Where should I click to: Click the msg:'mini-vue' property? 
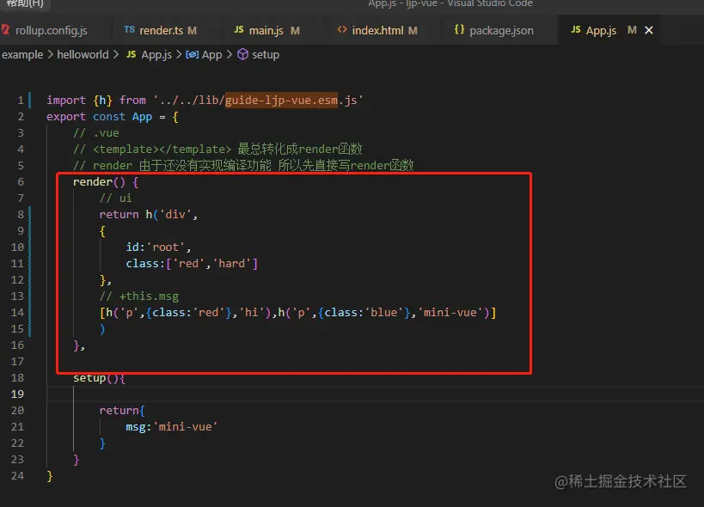pyautogui.click(x=172, y=427)
